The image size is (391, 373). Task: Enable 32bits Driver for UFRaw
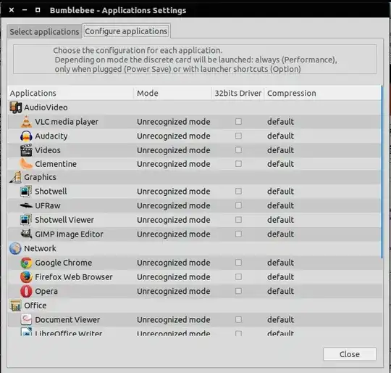coord(238,205)
